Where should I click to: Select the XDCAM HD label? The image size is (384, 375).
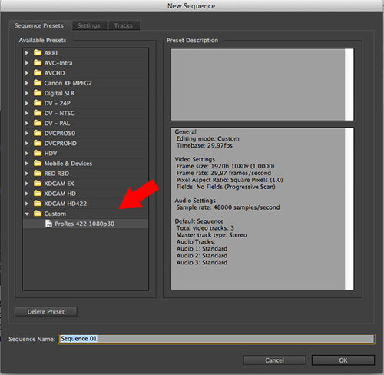click(x=60, y=194)
